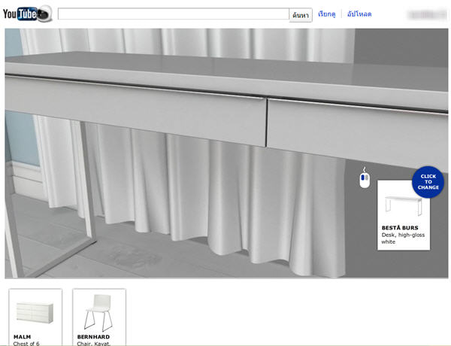451x346 pixels.
Task: Open the เรียกดู browse link
Action: click(327, 14)
